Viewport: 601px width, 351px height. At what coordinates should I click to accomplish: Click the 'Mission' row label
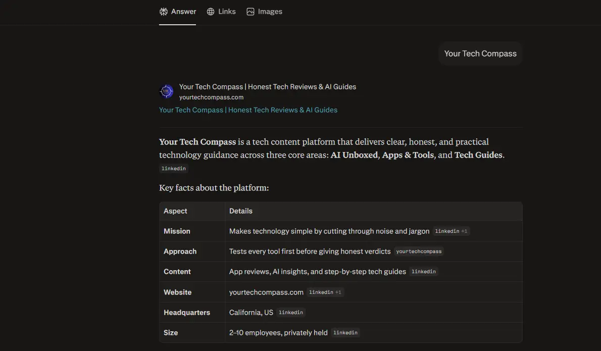coord(177,231)
